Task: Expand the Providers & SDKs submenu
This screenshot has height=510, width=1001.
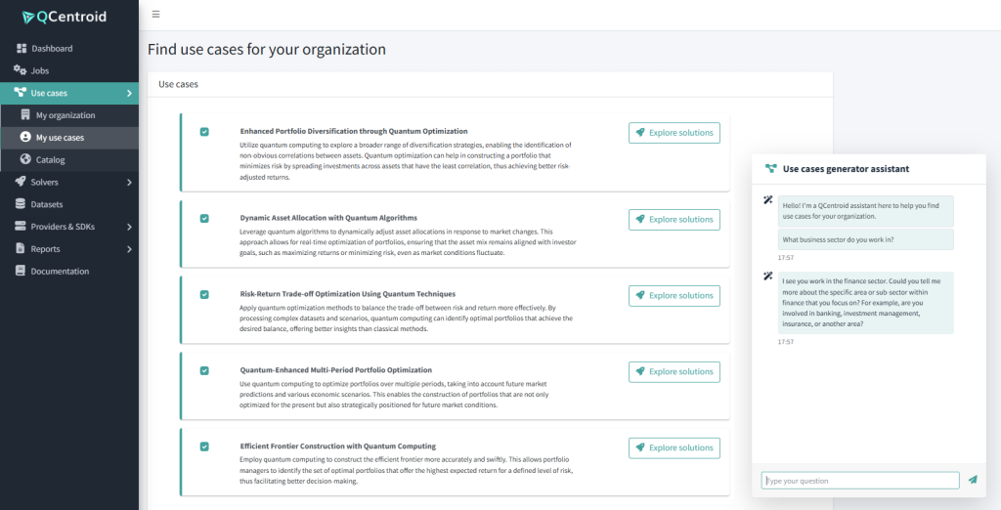Action: pos(129,227)
